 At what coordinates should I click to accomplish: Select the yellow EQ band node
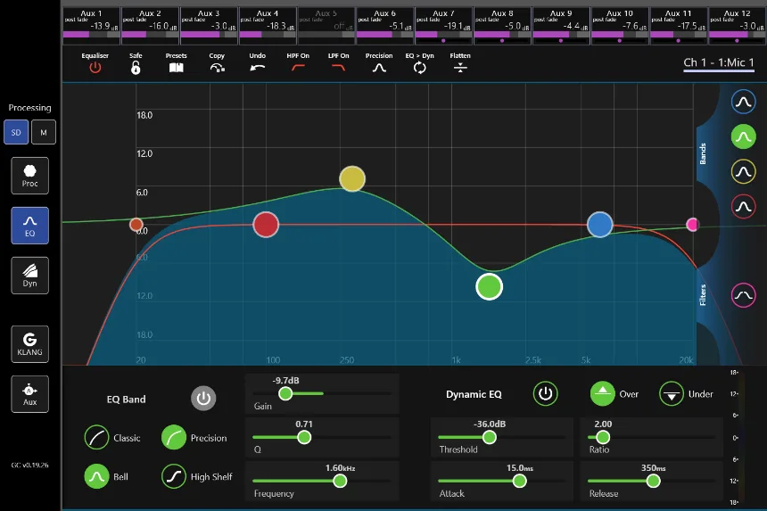point(352,178)
